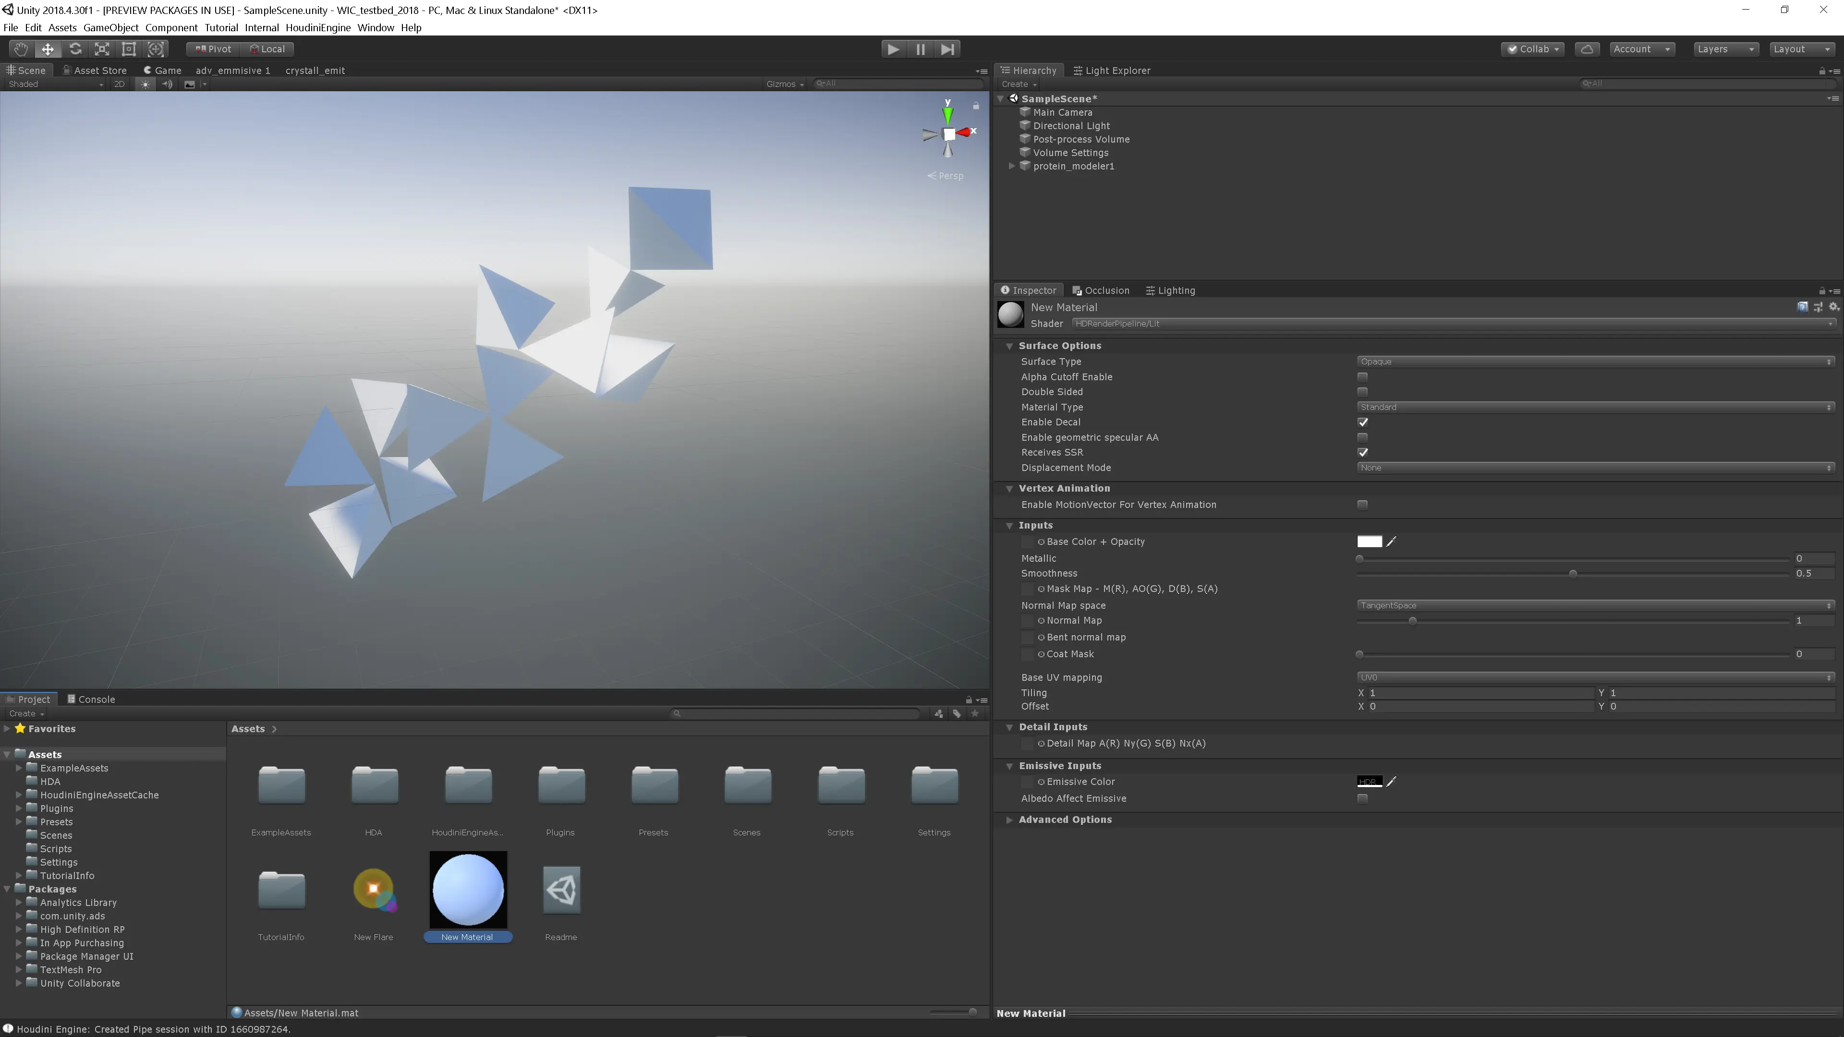1844x1037 pixels.
Task: Toggle 2D scene view mode
Action: [119, 84]
